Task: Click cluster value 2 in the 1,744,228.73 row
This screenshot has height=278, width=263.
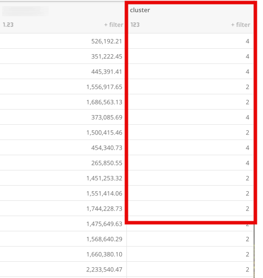Action: [248, 209]
